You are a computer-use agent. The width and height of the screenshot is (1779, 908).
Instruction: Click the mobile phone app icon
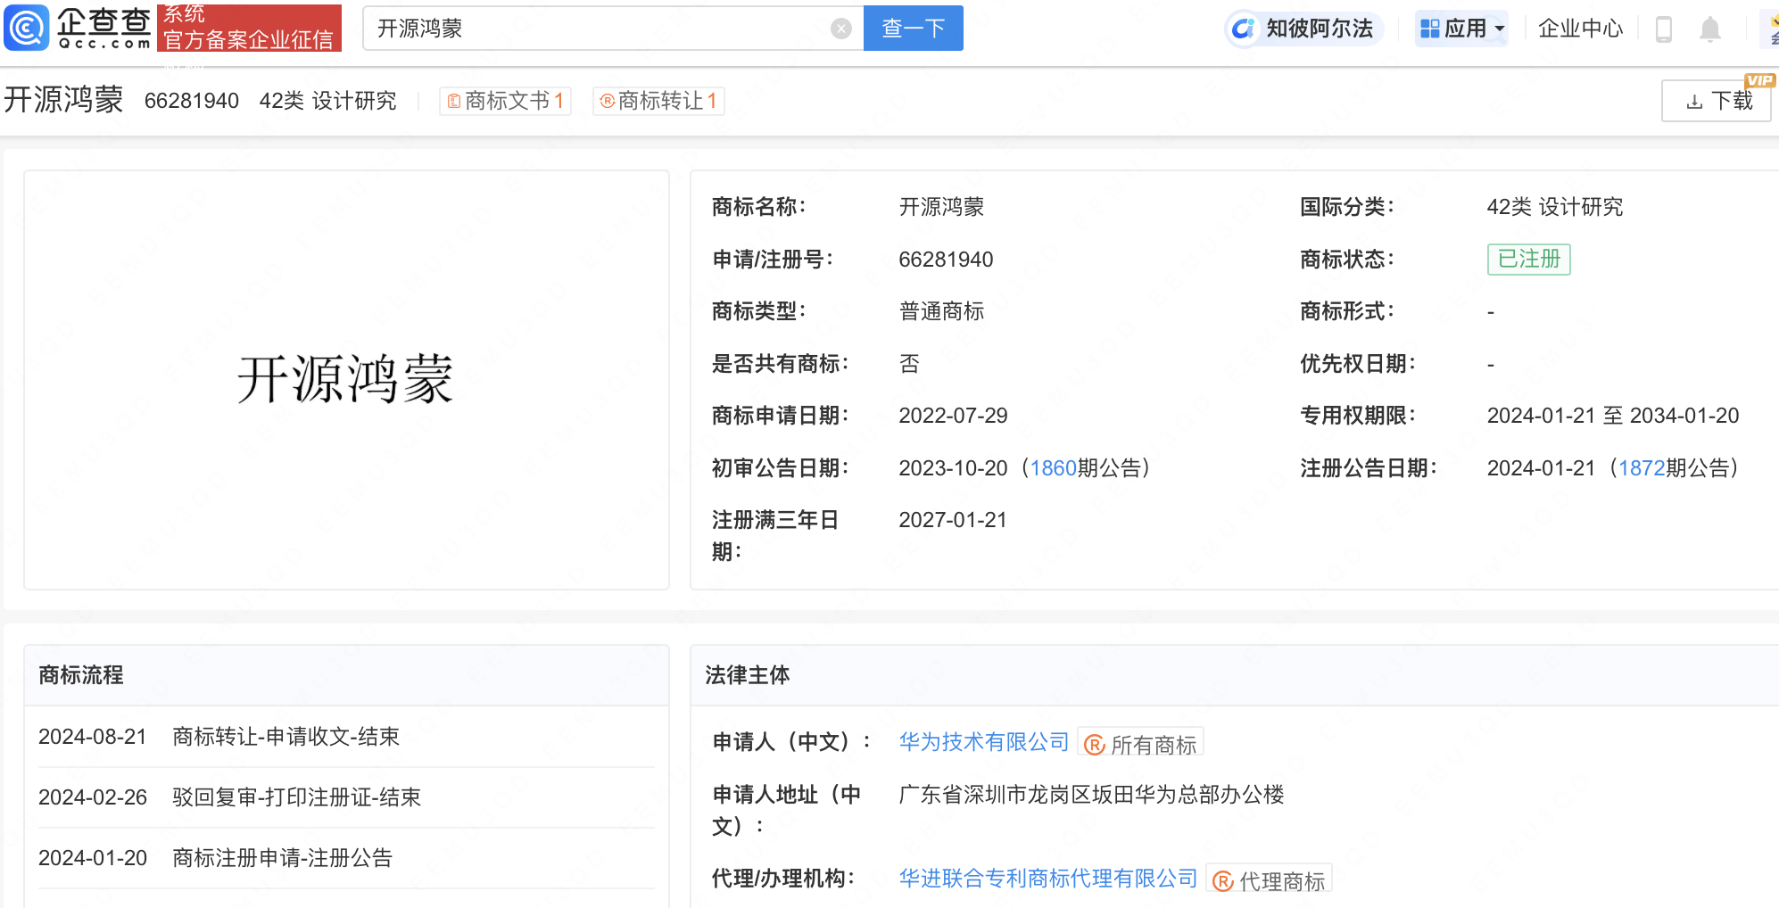(1663, 29)
